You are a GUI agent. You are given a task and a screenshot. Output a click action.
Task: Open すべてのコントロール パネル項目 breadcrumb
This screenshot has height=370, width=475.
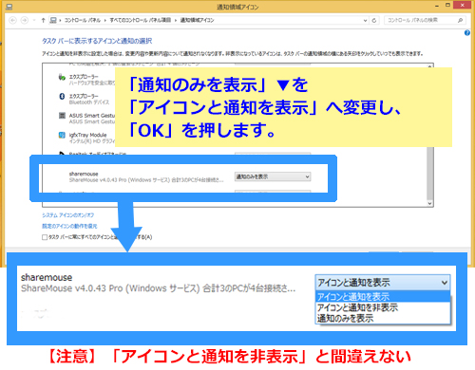tap(141, 20)
